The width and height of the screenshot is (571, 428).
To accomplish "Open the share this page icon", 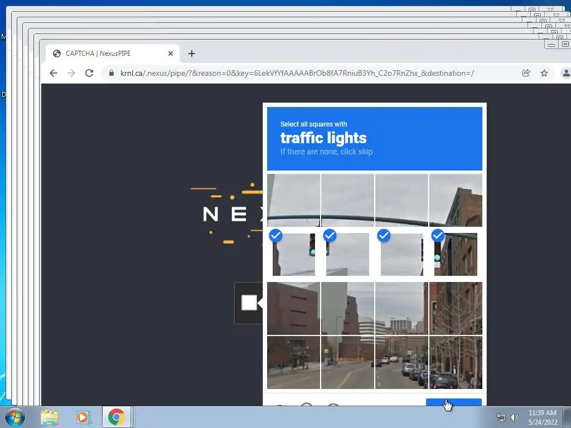I will pos(526,73).
